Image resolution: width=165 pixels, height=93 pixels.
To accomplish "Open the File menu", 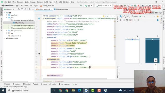I will pyautogui.click(x=6, y=2).
